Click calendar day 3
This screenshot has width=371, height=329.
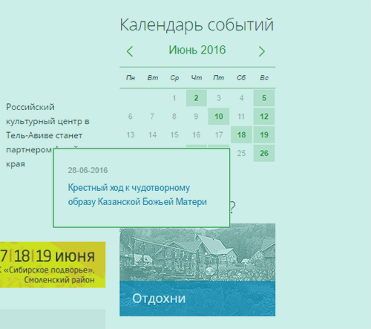click(219, 98)
